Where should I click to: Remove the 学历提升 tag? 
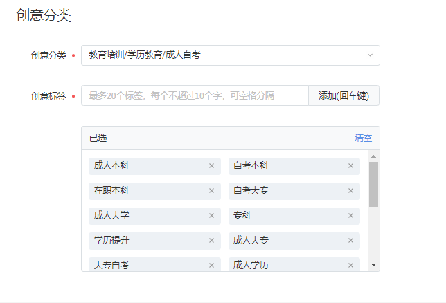(x=211, y=241)
